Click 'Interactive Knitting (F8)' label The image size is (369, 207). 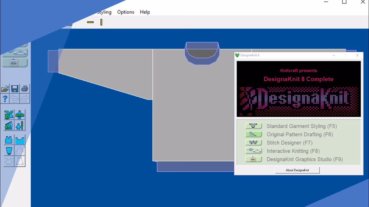(293, 151)
